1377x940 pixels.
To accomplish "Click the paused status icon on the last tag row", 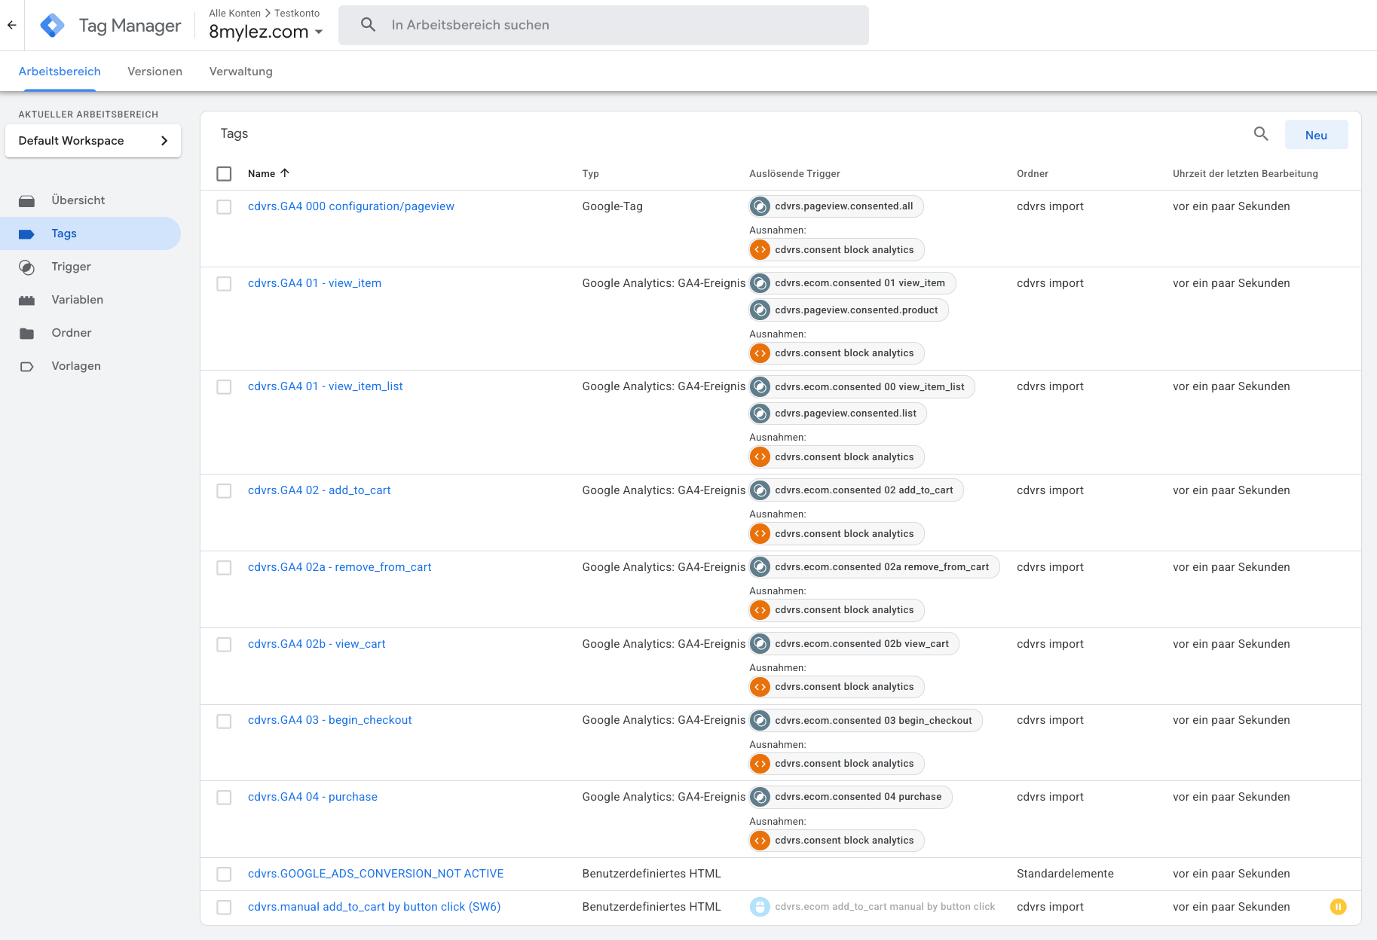I will click(x=1338, y=907).
